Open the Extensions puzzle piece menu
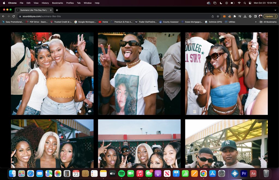The image size is (279, 180). coord(235,16)
